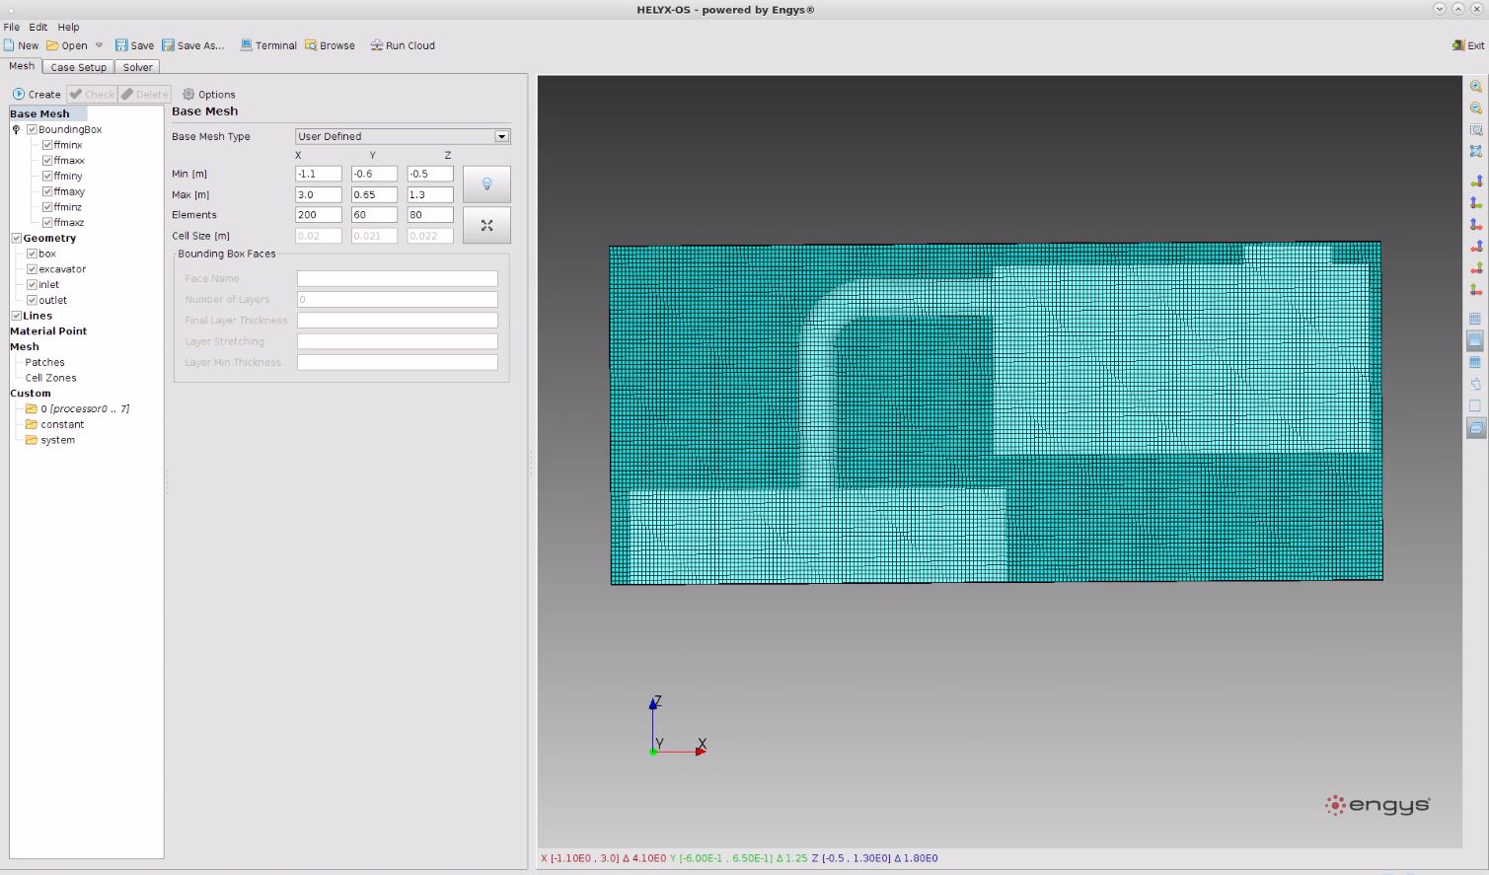Click the sixth axis view orientation icon
The width and height of the screenshot is (1489, 875).
(x=1476, y=290)
